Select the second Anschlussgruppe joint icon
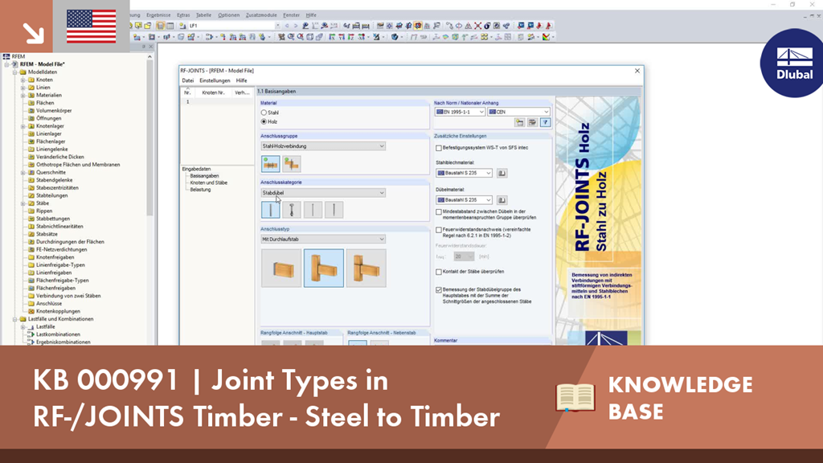The width and height of the screenshot is (823, 463). [291, 164]
